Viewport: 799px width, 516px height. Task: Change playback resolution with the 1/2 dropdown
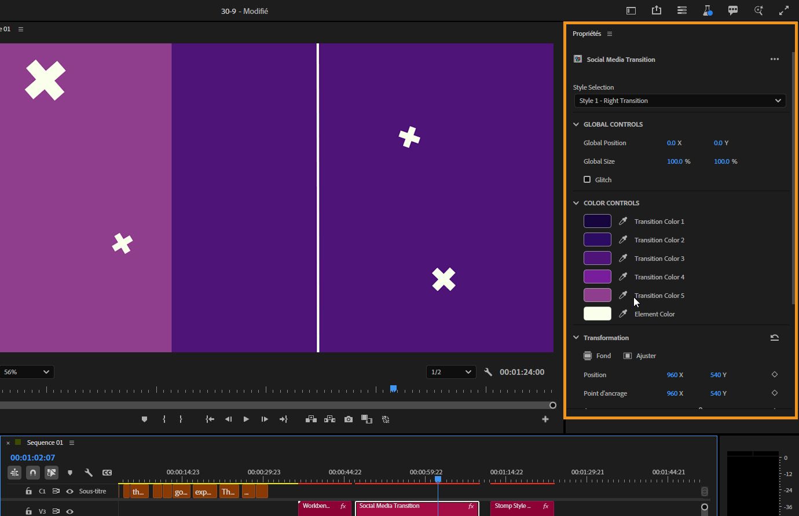(451, 372)
